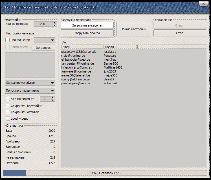211x180 pixels.
Task: Click the progress bar at the bottom
Action: 105,173
